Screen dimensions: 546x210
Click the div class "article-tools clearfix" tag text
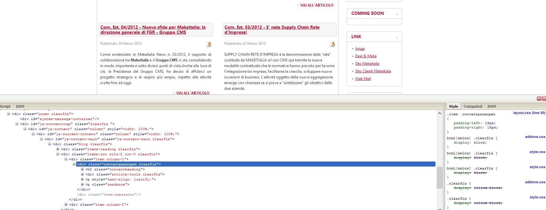pyautogui.click(x=125, y=174)
